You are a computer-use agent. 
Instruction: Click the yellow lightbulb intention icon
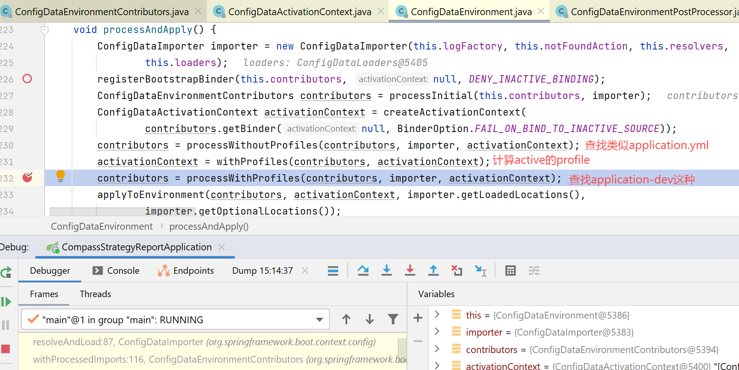click(60, 176)
